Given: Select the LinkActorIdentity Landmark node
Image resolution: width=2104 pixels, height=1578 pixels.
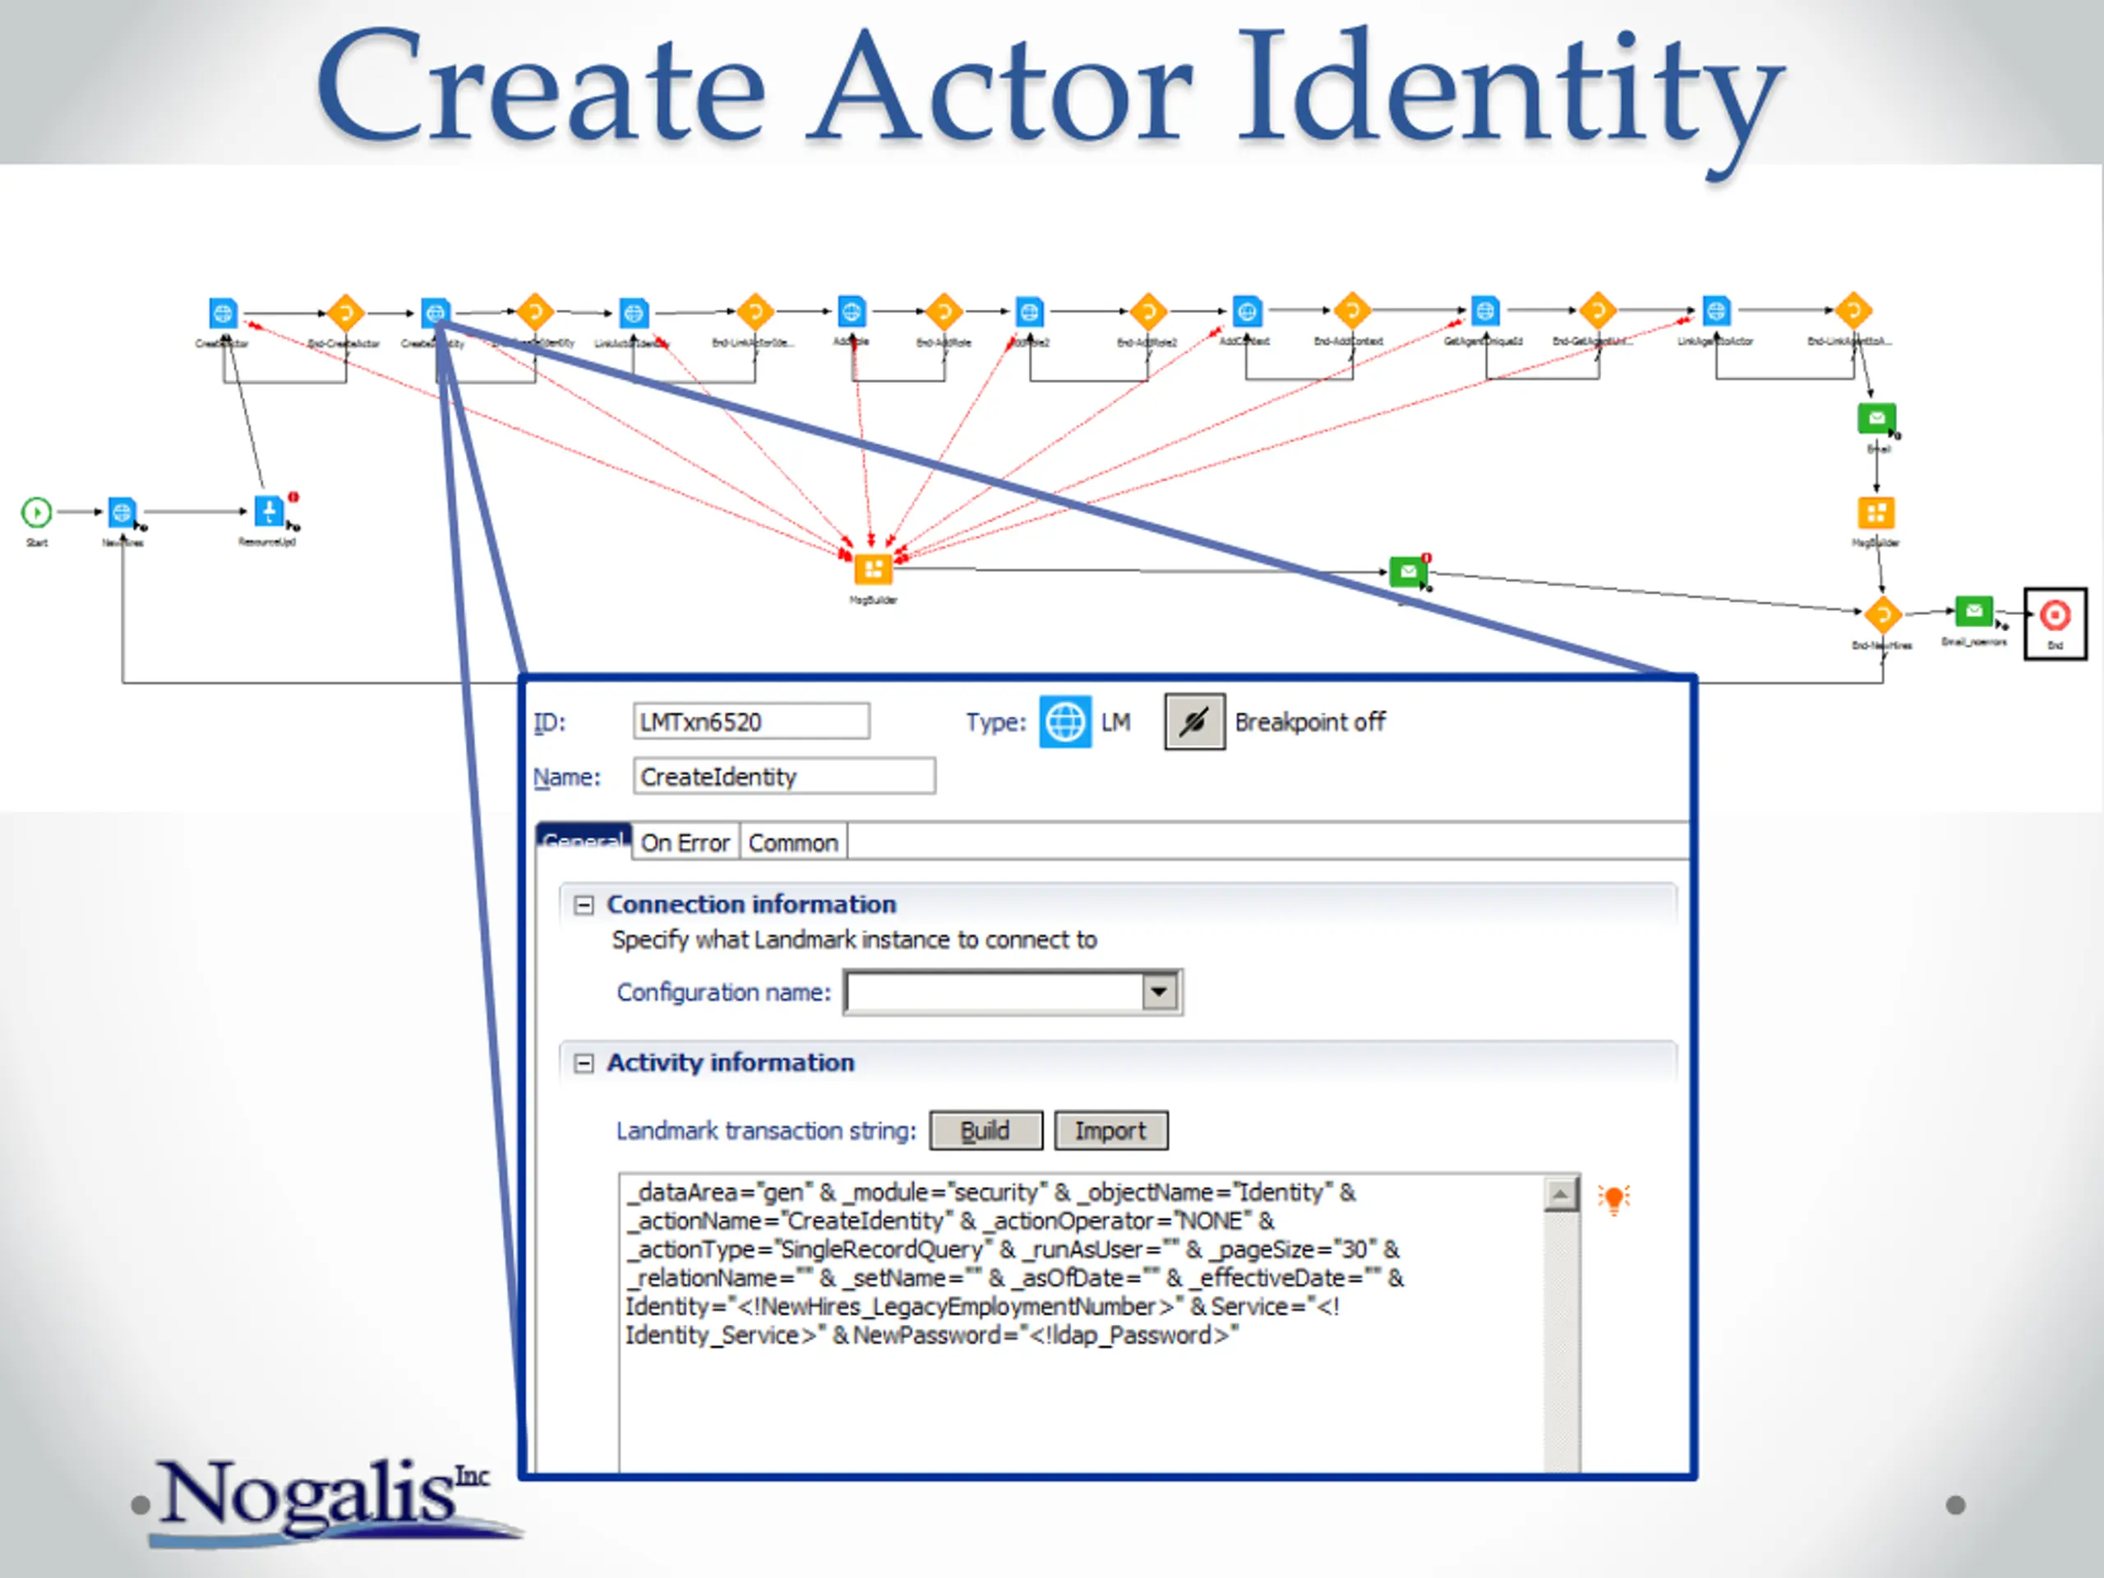Looking at the screenshot, I should pos(634,312).
